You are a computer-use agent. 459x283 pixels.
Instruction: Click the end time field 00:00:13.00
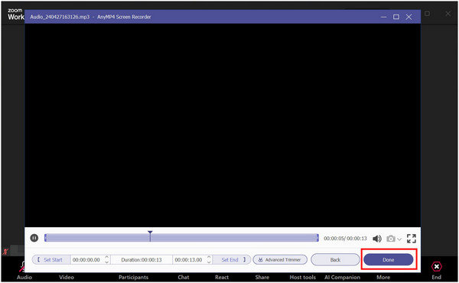click(188, 259)
